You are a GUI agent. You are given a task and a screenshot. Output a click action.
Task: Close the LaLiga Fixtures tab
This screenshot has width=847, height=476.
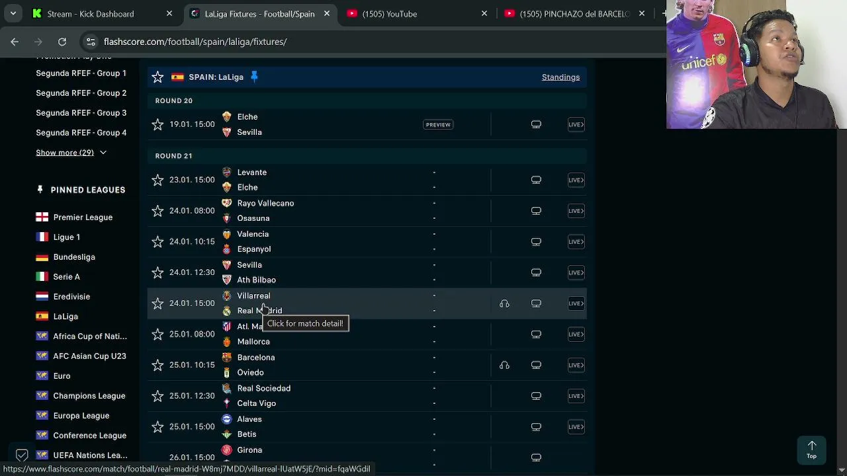pyautogui.click(x=327, y=14)
